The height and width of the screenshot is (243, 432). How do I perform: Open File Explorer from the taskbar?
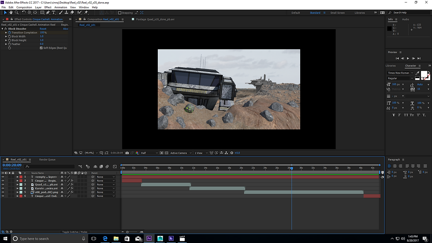point(116,238)
